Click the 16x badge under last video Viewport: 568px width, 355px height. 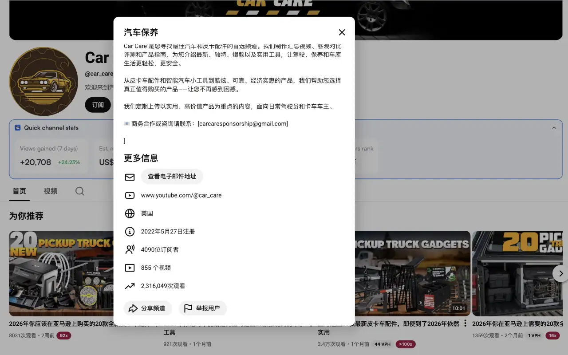(x=552, y=335)
